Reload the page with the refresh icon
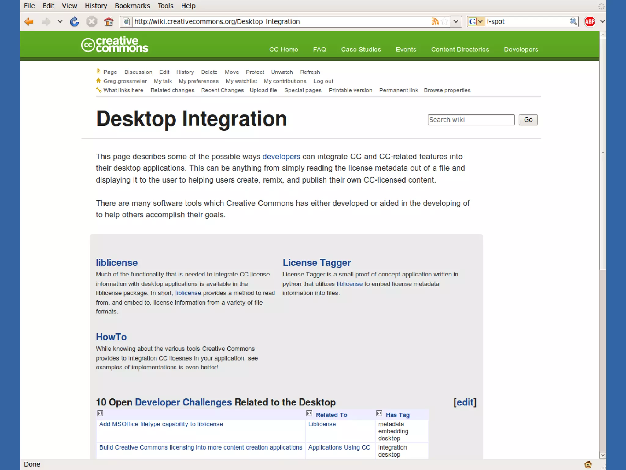626x470 pixels. point(74,22)
